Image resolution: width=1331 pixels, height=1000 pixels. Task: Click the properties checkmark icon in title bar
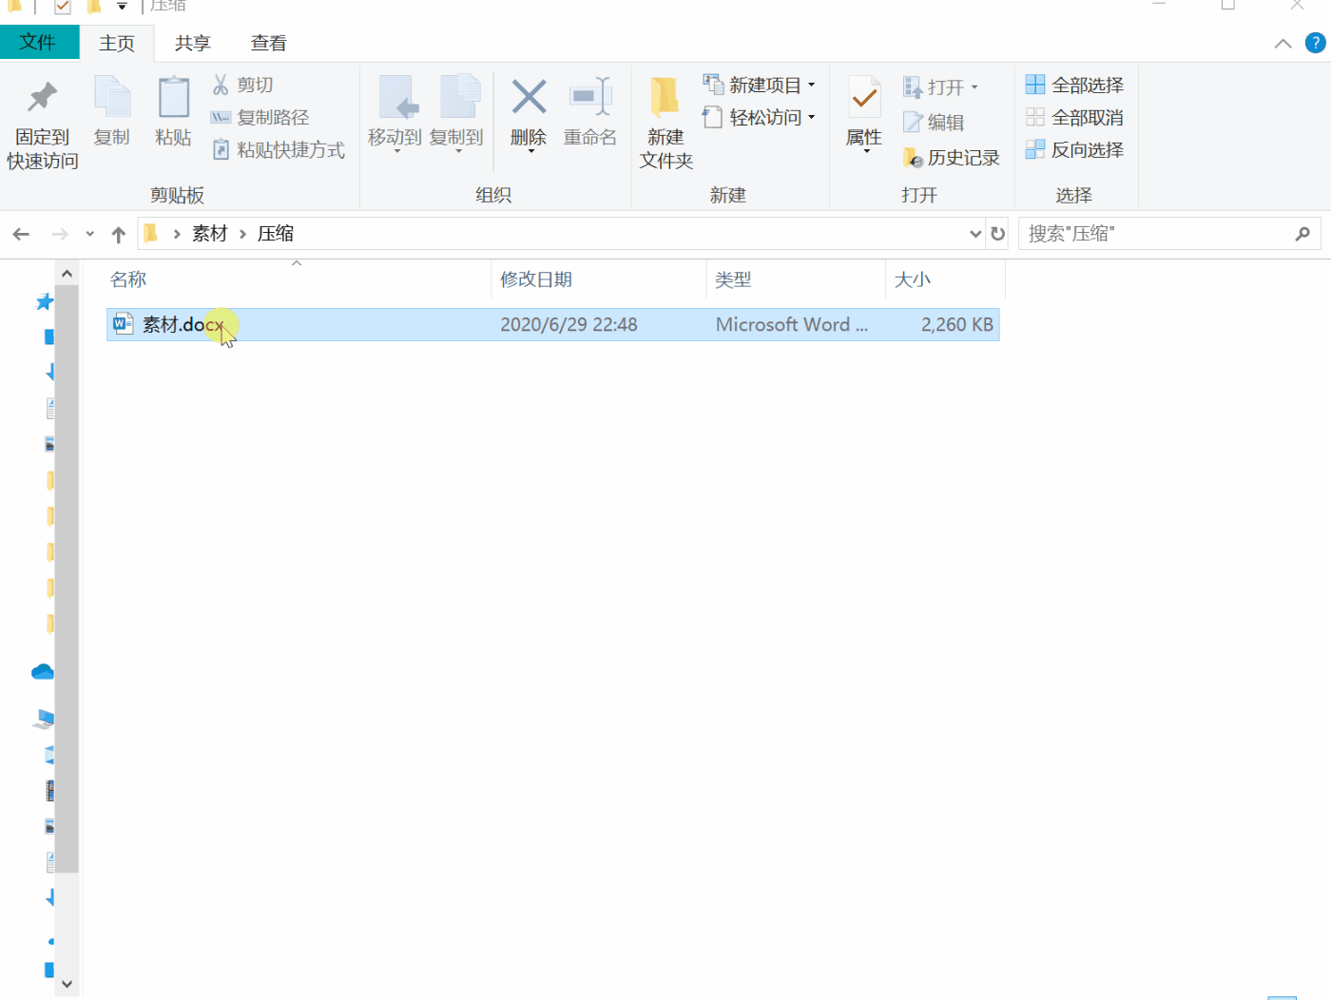(x=63, y=7)
